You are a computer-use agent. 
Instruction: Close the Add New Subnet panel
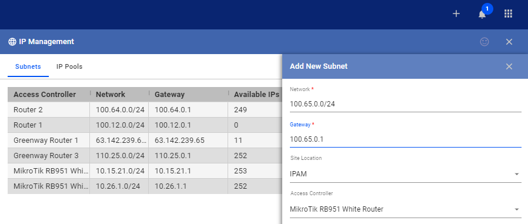[509, 66]
